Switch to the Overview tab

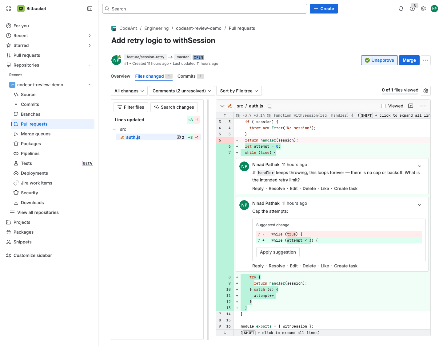[120, 76]
